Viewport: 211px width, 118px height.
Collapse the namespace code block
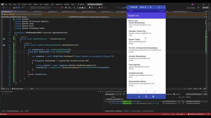[15, 33]
